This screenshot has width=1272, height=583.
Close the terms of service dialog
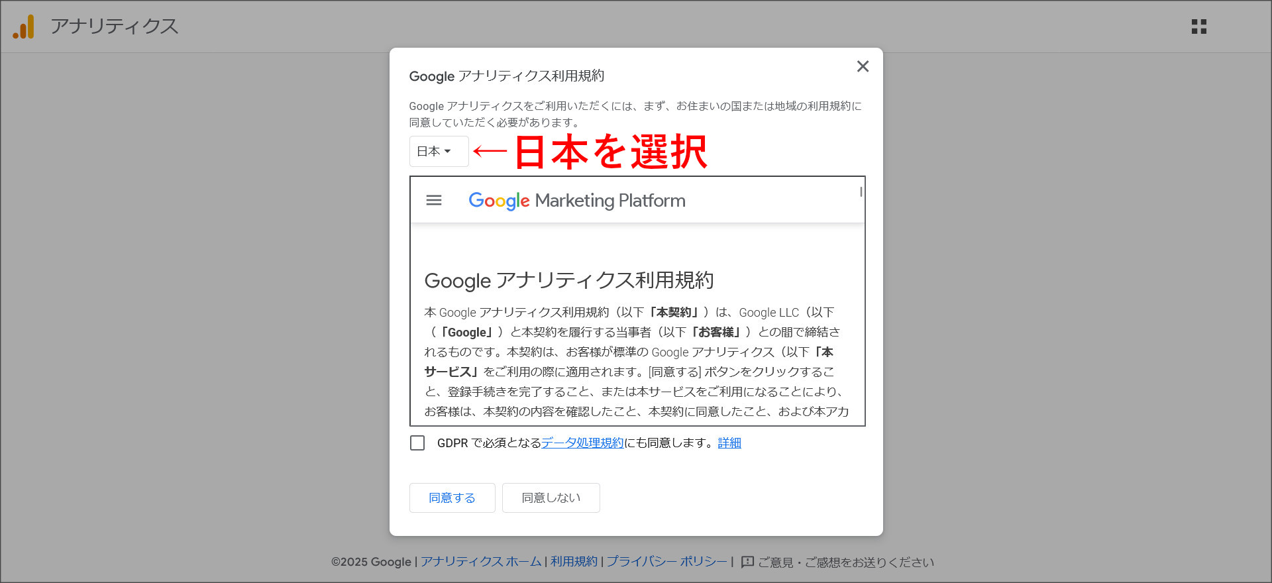coord(863,66)
